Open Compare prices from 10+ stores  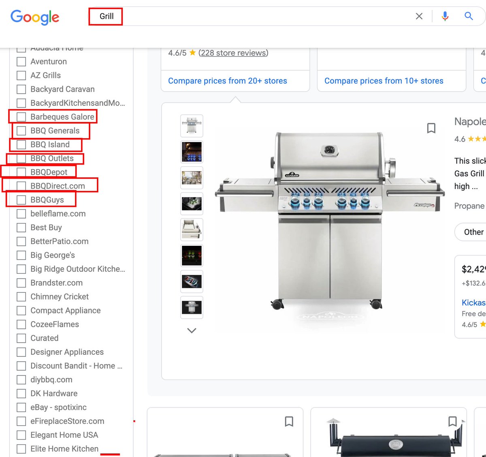coord(384,81)
